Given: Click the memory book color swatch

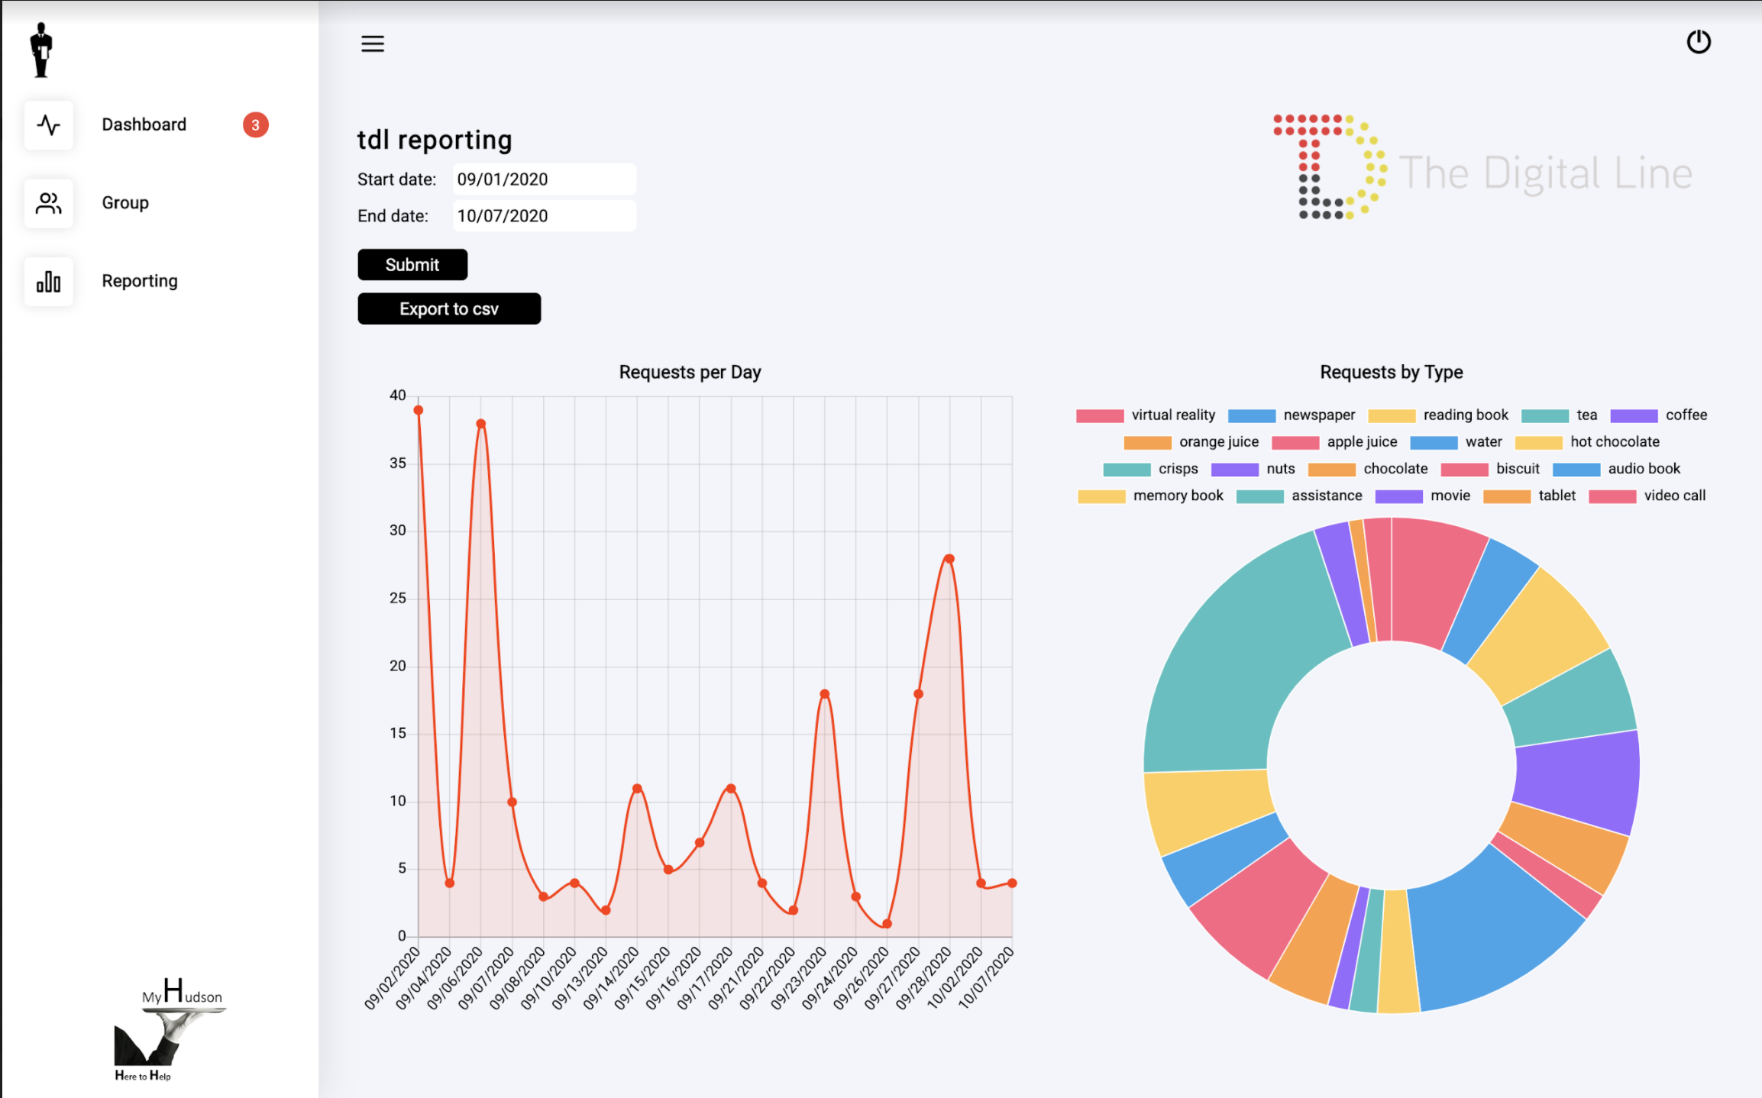Looking at the screenshot, I should (x=1101, y=496).
